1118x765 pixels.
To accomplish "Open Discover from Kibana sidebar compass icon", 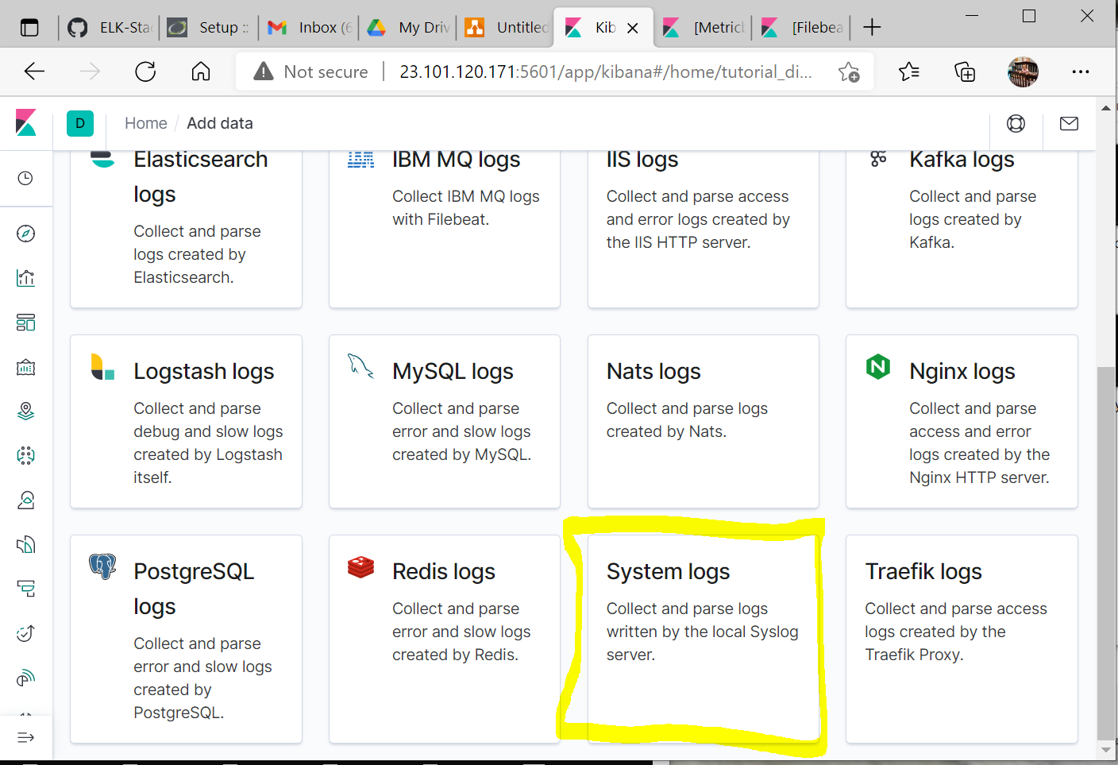I will [25, 234].
